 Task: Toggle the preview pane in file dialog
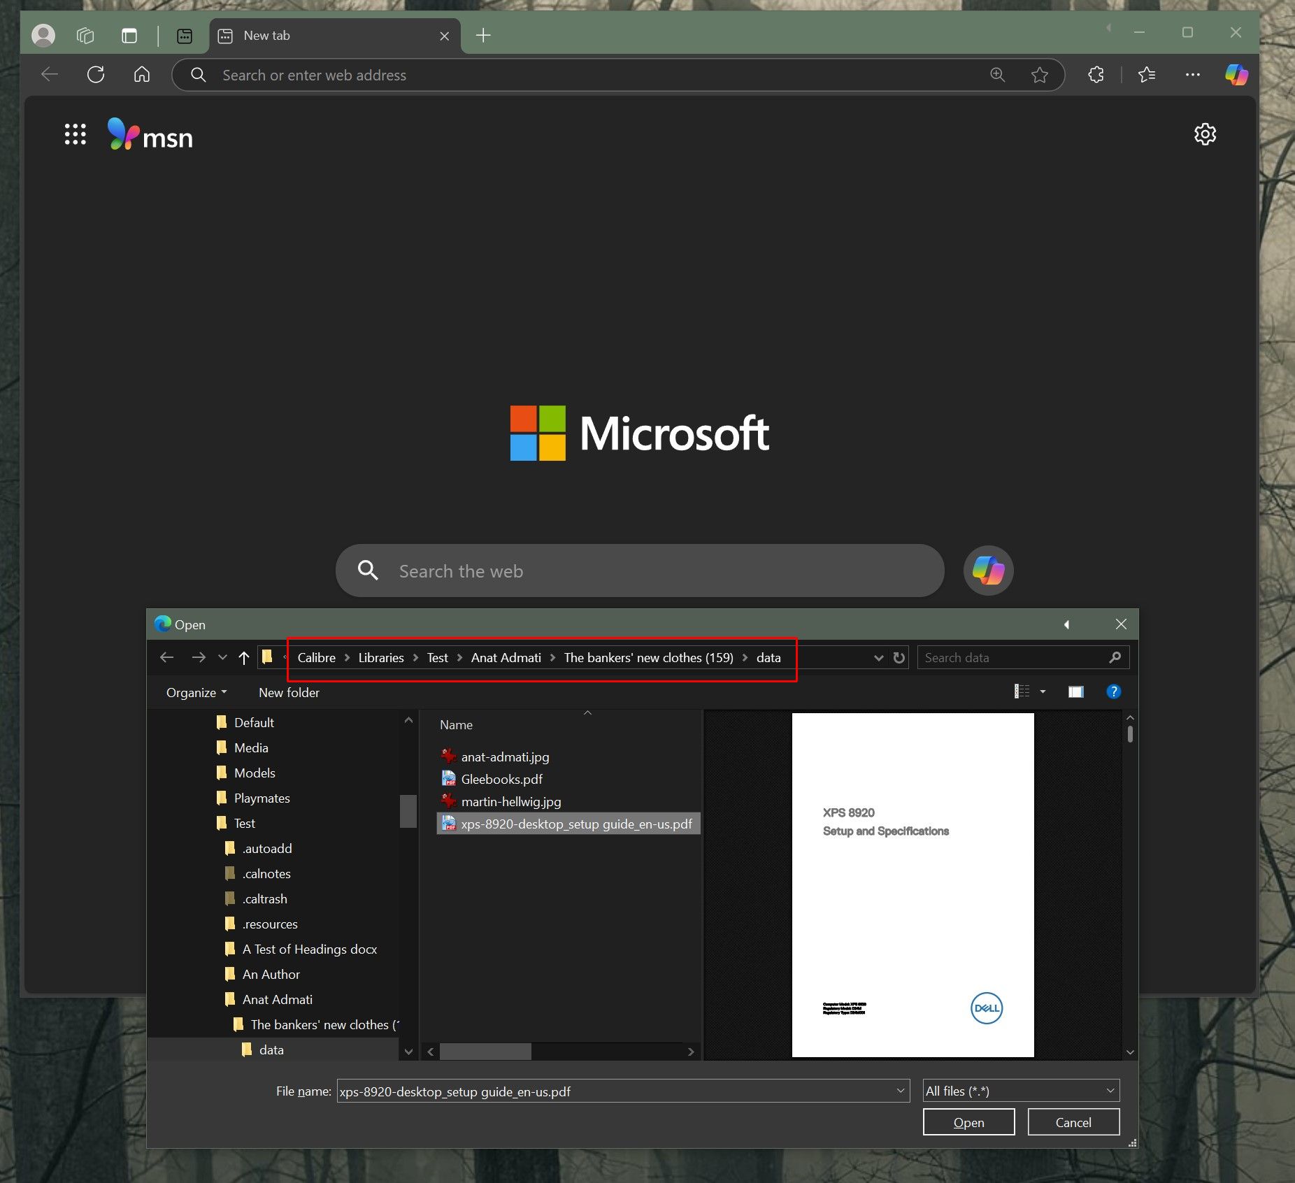(x=1075, y=692)
